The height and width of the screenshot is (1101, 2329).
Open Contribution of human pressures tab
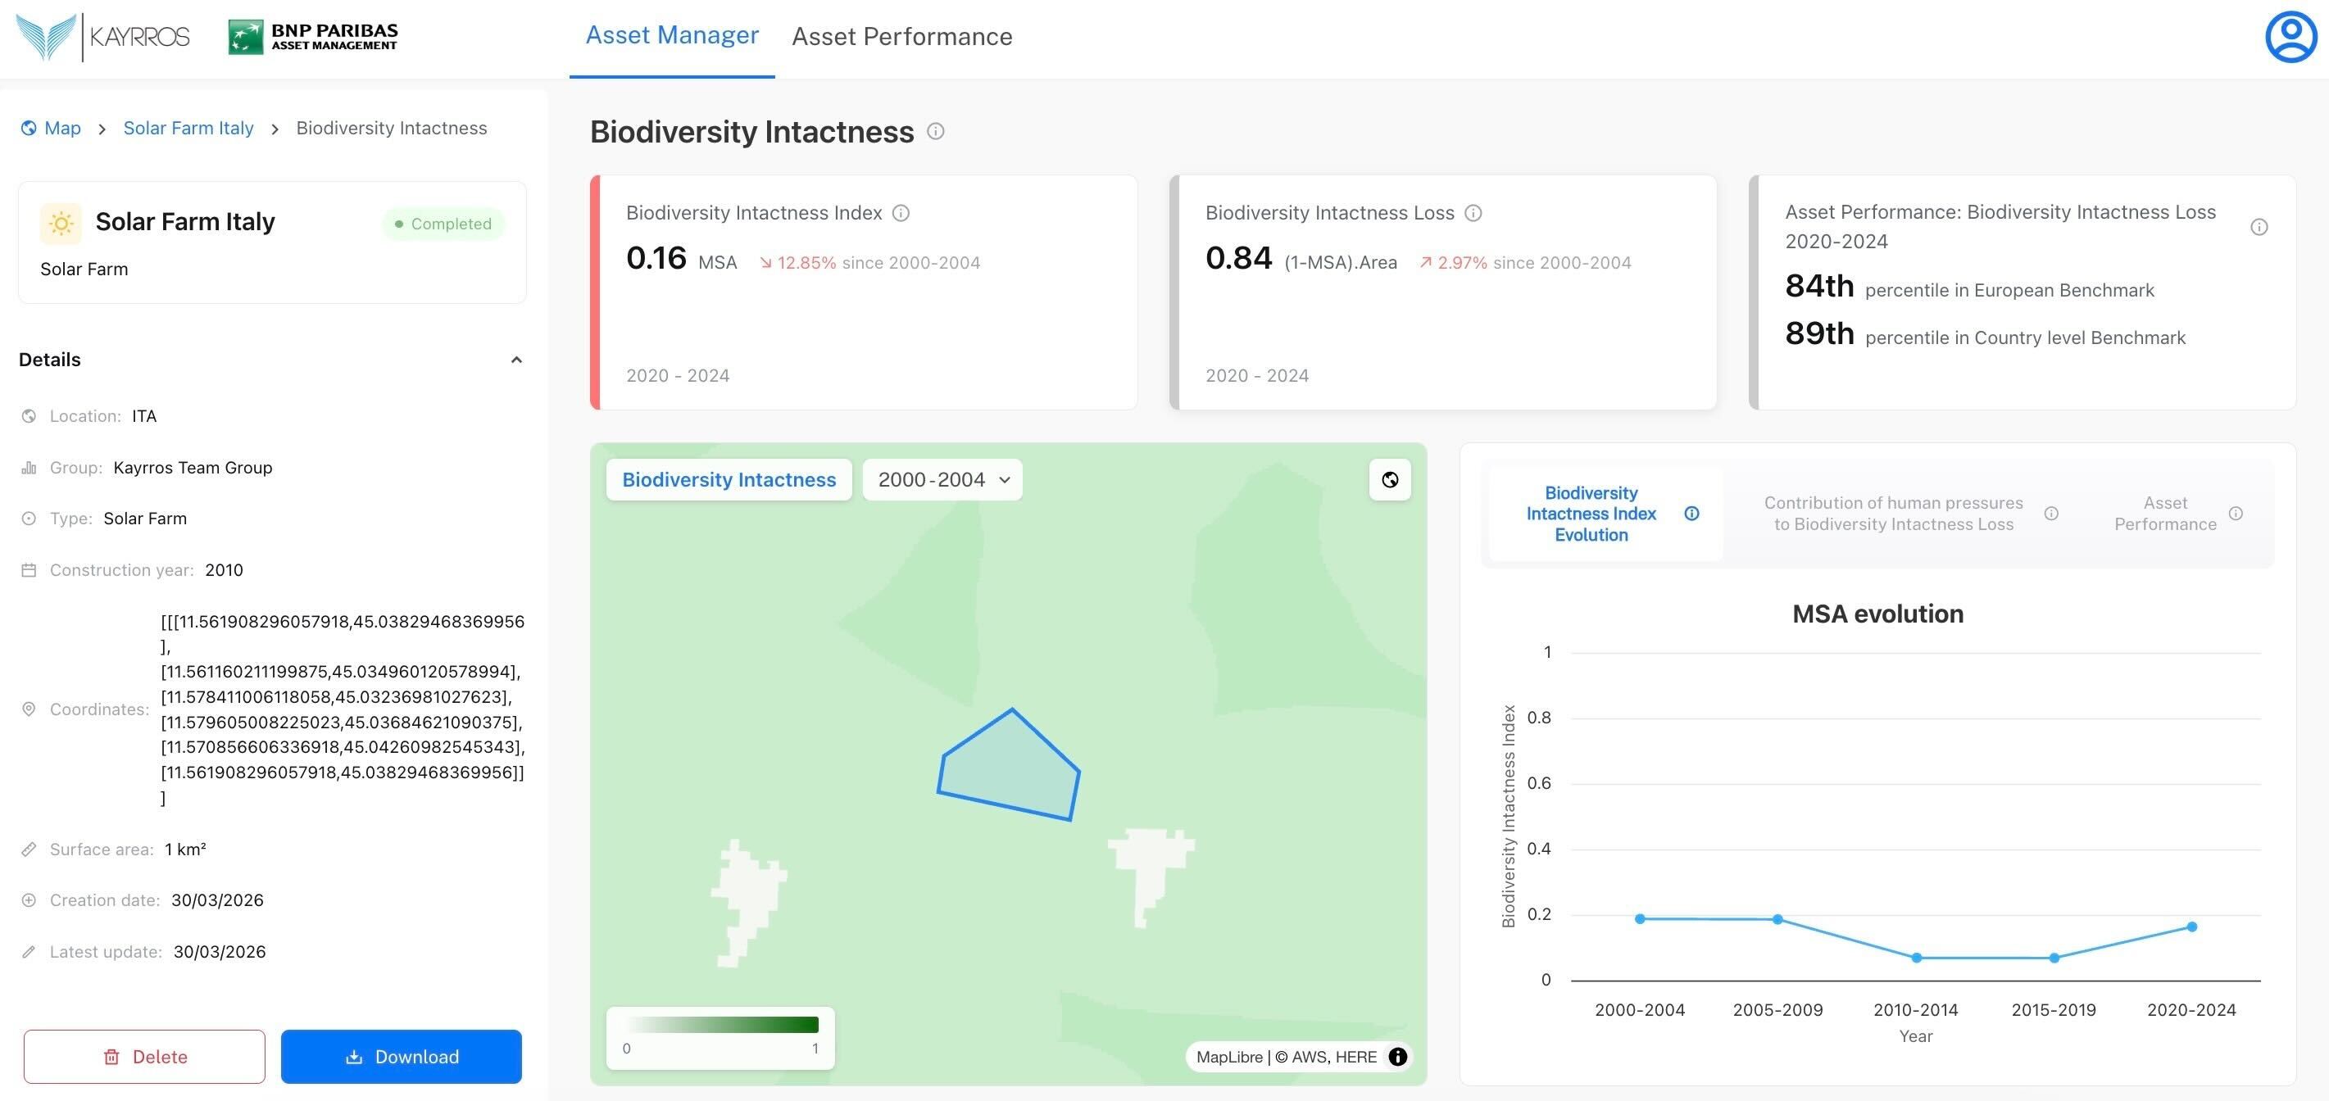[x=1893, y=514]
